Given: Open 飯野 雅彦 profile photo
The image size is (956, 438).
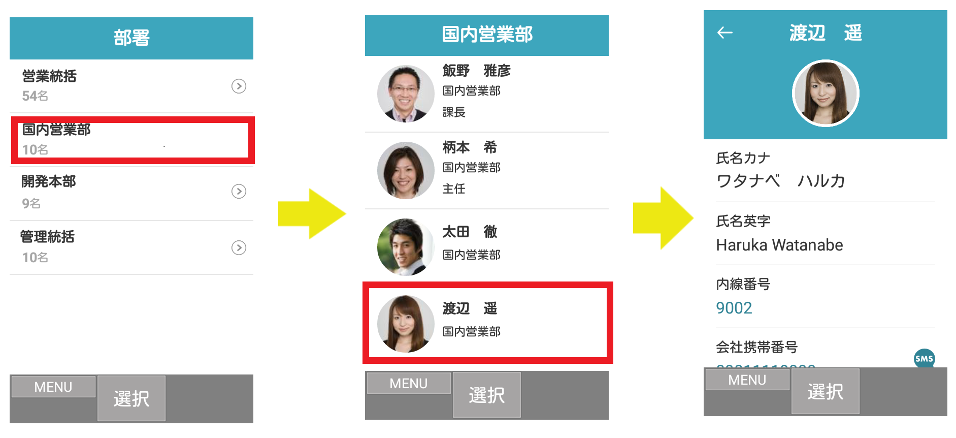Looking at the screenshot, I should (x=406, y=93).
